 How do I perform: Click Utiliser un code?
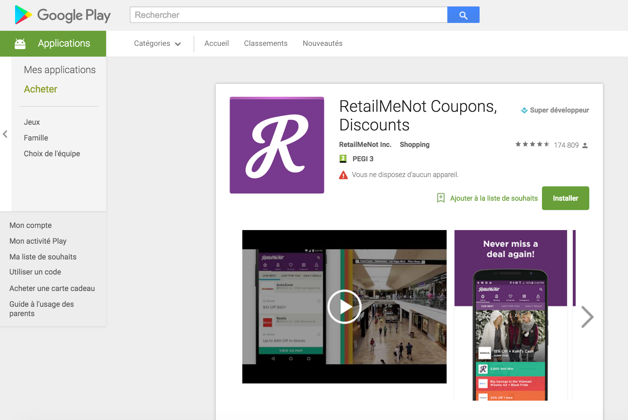click(x=35, y=272)
